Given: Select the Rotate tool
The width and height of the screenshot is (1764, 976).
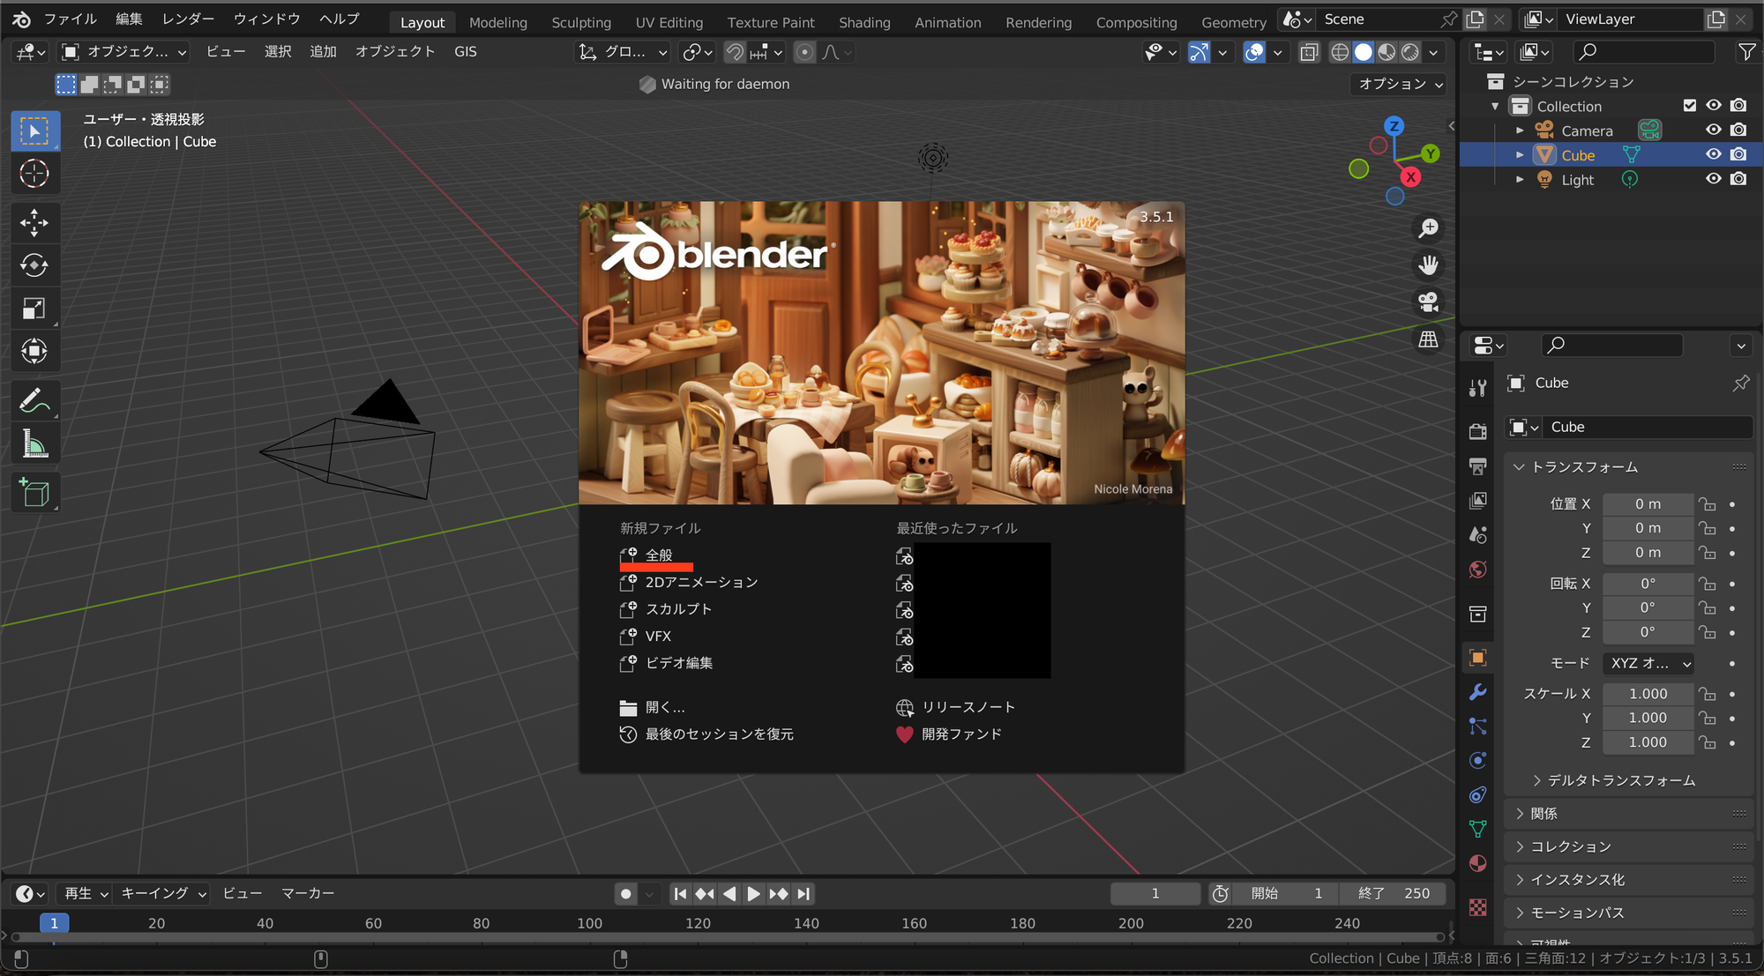Looking at the screenshot, I should (x=34, y=265).
